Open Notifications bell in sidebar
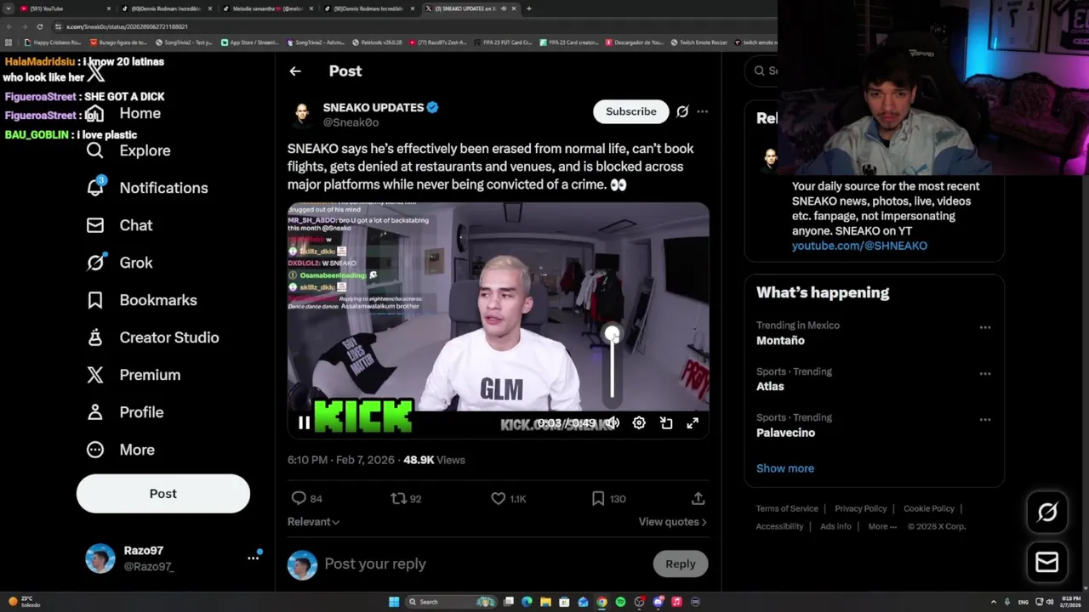 pyautogui.click(x=147, y=188)
